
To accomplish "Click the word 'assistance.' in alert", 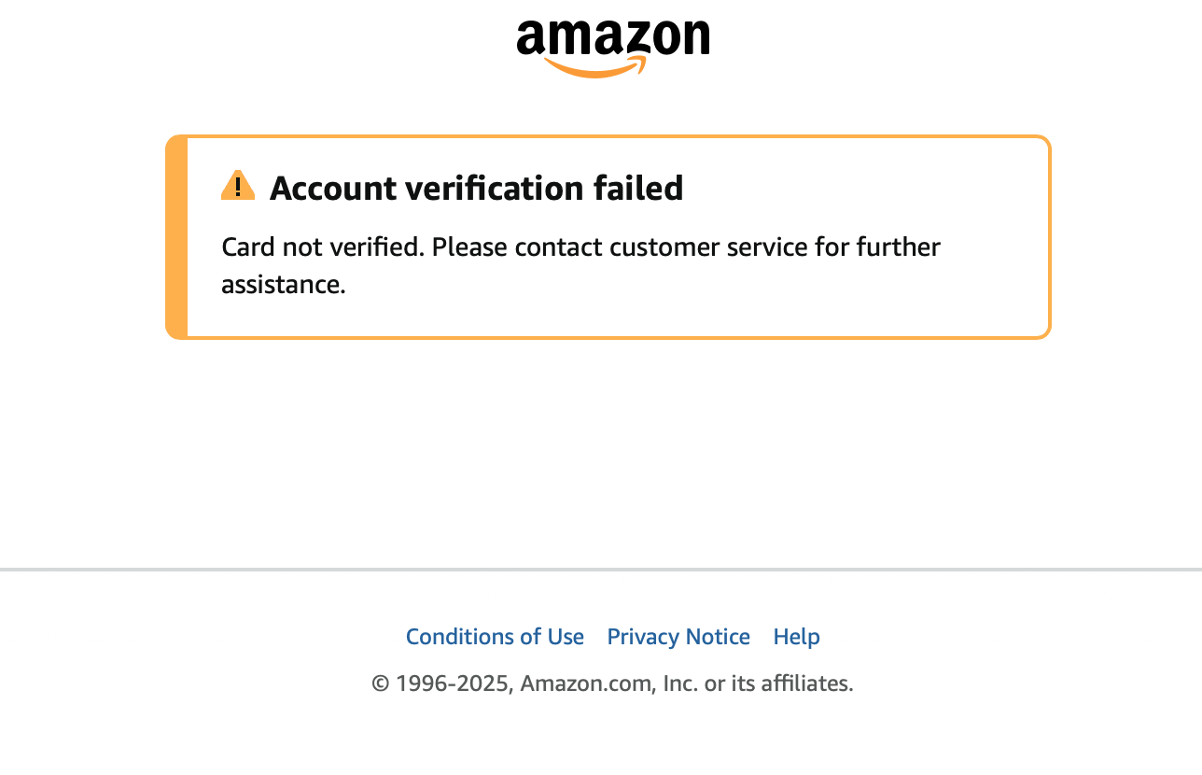I will tap(284, 285).
